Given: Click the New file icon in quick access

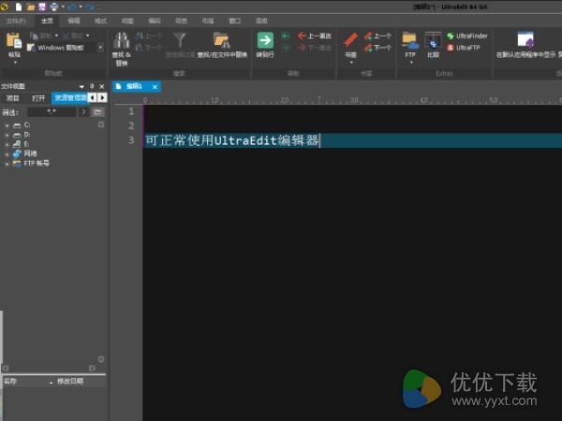Looking at the screenshot, I should (19, 7).
